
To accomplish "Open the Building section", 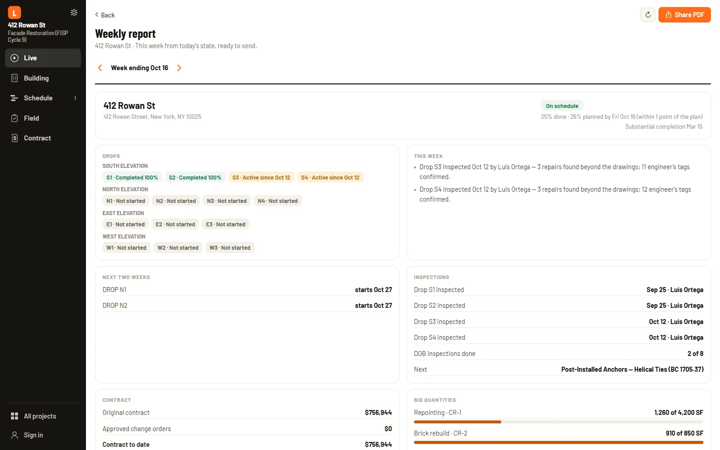I will point(43,78).
